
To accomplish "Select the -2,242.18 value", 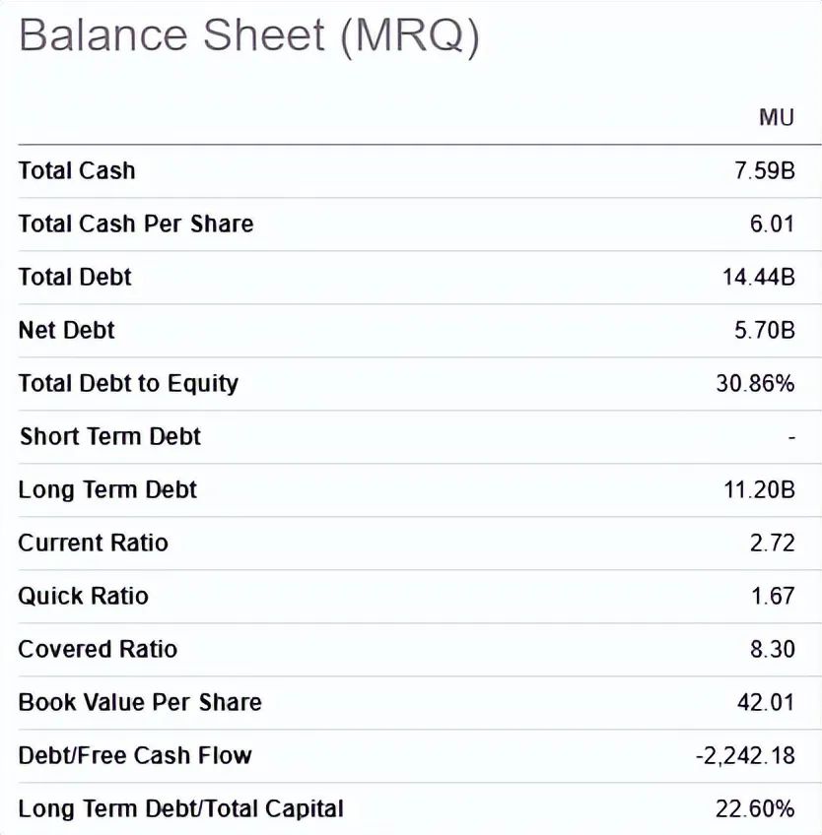I will point(745,755).
